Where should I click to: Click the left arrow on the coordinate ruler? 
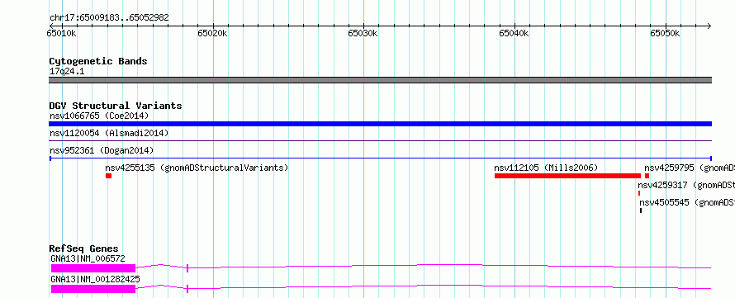point(52,26)
